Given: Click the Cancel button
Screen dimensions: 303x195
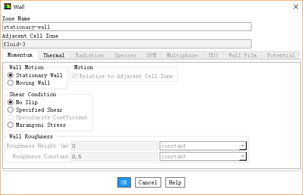Looking at the screenshot, I should [x=148, y=182].
